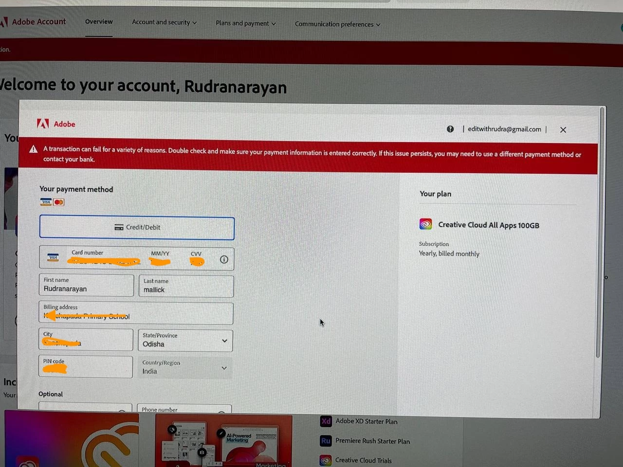This screenshot has height=467, width=623.
Task: Open the State/Province dropdown
Action: (185, 341)
